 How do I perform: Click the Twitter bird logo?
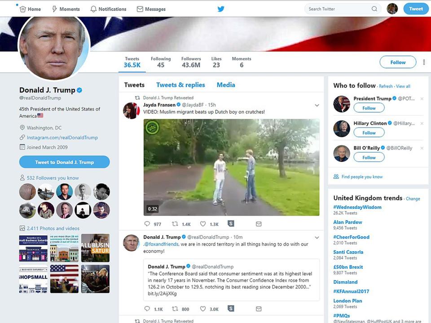221,9
